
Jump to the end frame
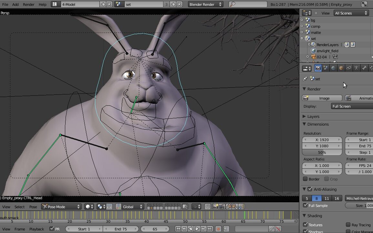[210, 229]
